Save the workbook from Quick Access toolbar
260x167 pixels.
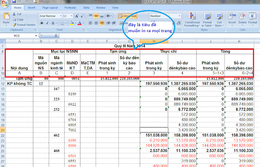tap(14, 2)
